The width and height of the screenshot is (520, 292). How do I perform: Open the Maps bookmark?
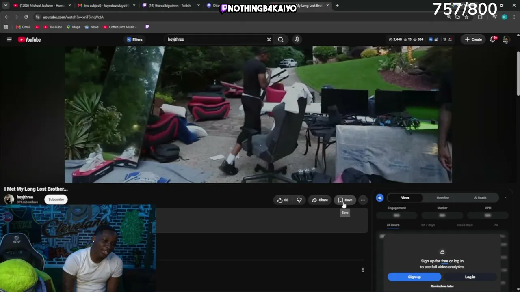(73, 27)
